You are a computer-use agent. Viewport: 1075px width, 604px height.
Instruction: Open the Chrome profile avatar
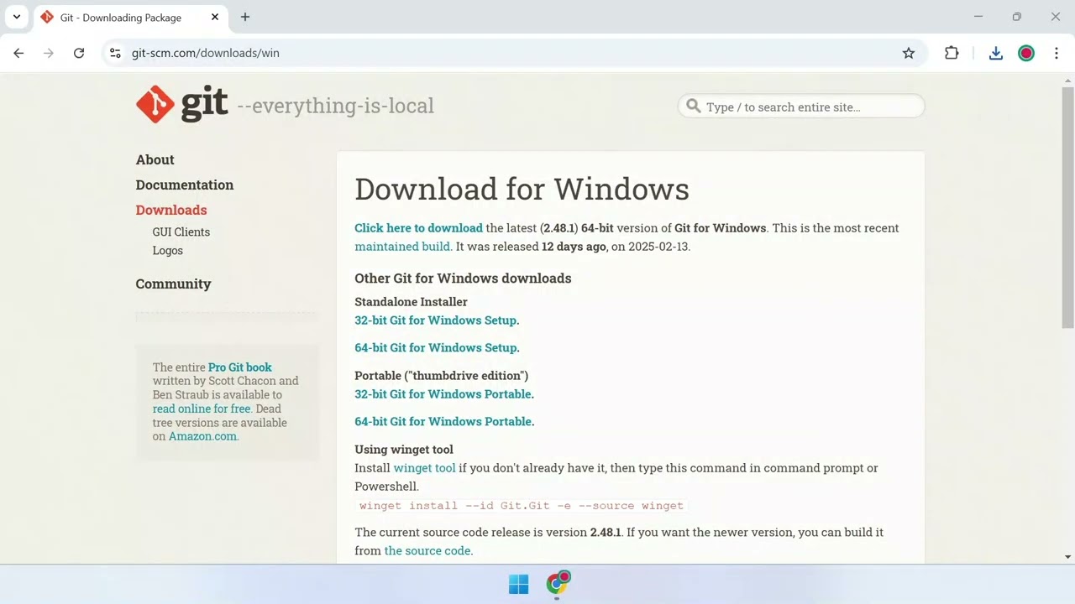pos(1026,53)
